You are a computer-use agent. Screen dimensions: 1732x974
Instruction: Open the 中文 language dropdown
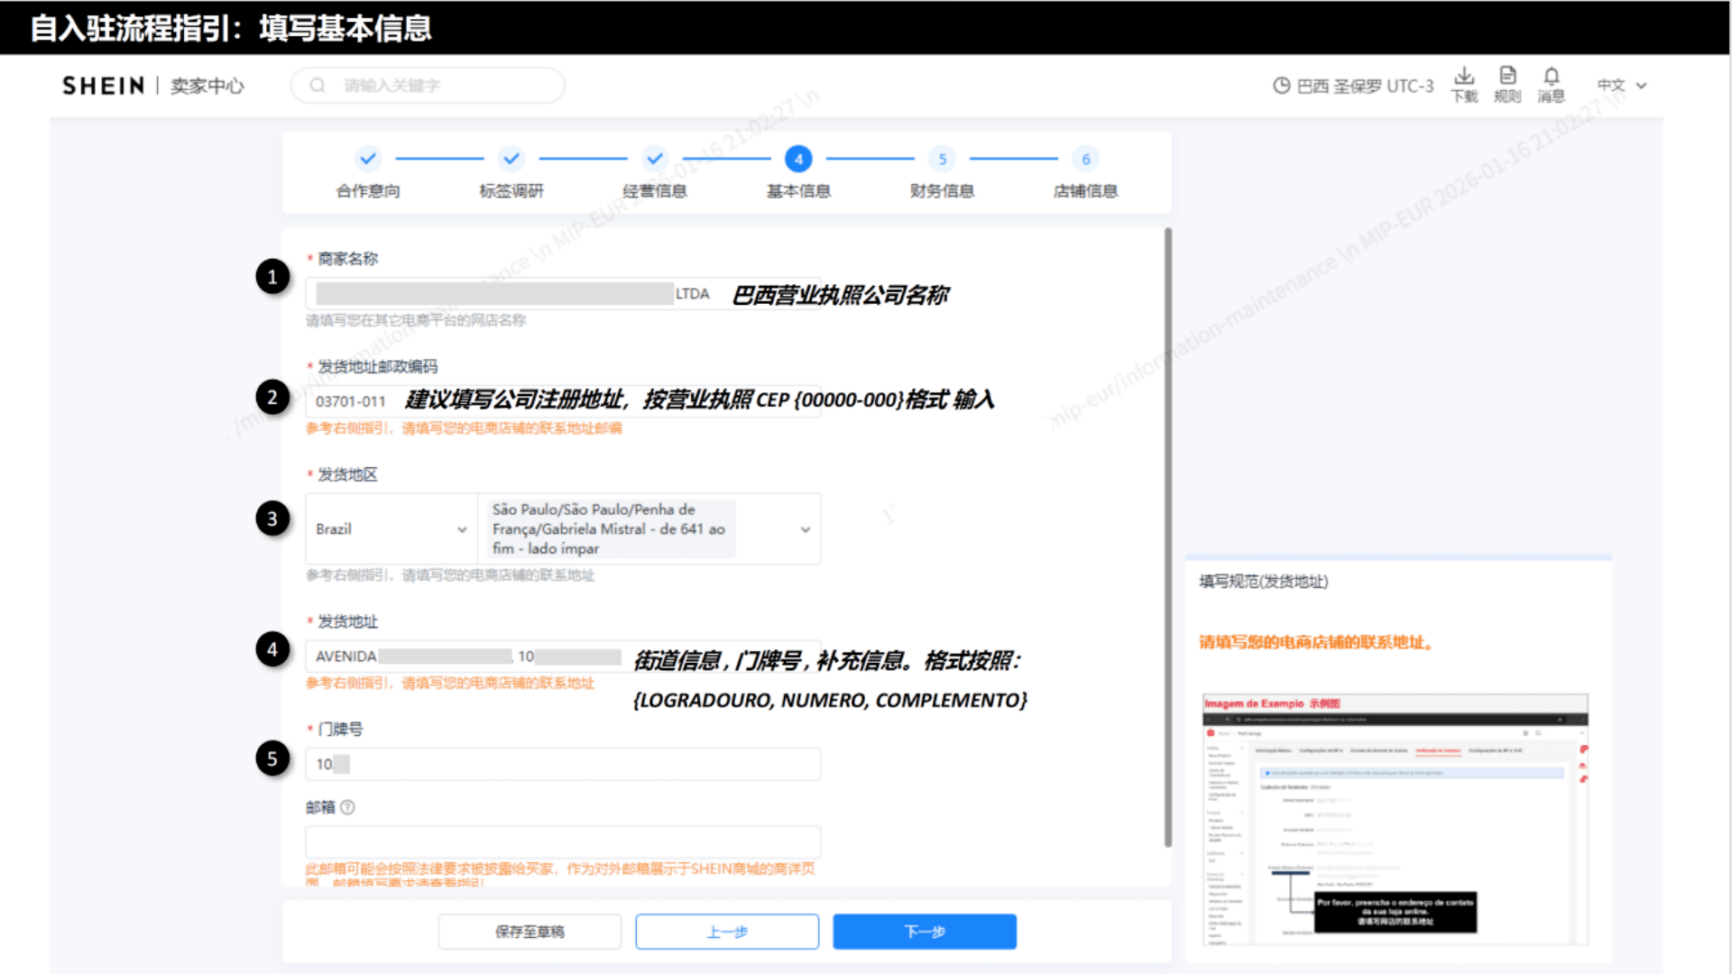pyautogui.click(x=1622, y=86)
